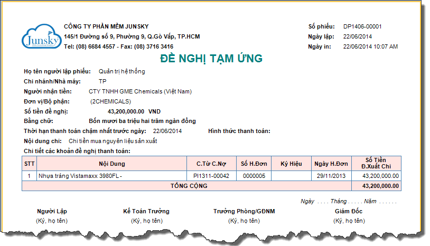Click the invoice number 0000005 cell
Viewport: 430px width, 246px height.
254,176
